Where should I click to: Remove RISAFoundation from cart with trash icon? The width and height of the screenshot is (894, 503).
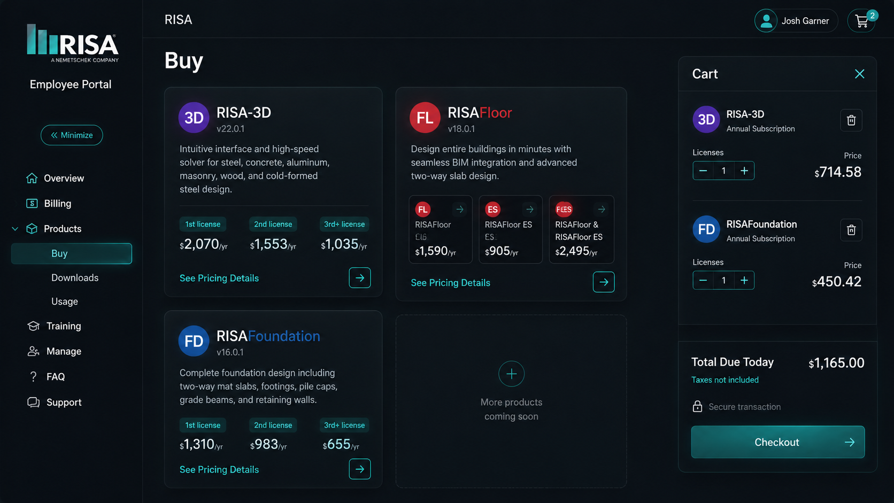[x=851, y=230]
